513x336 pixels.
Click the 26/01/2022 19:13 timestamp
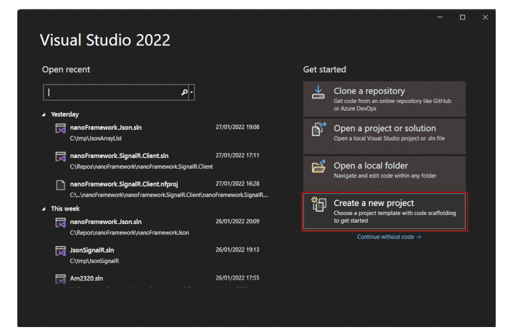pyautogui.click(x=237, y=250)
